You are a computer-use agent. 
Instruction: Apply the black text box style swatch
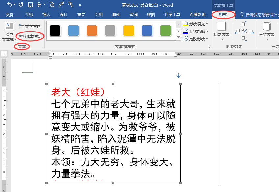[x=55, y=31]
